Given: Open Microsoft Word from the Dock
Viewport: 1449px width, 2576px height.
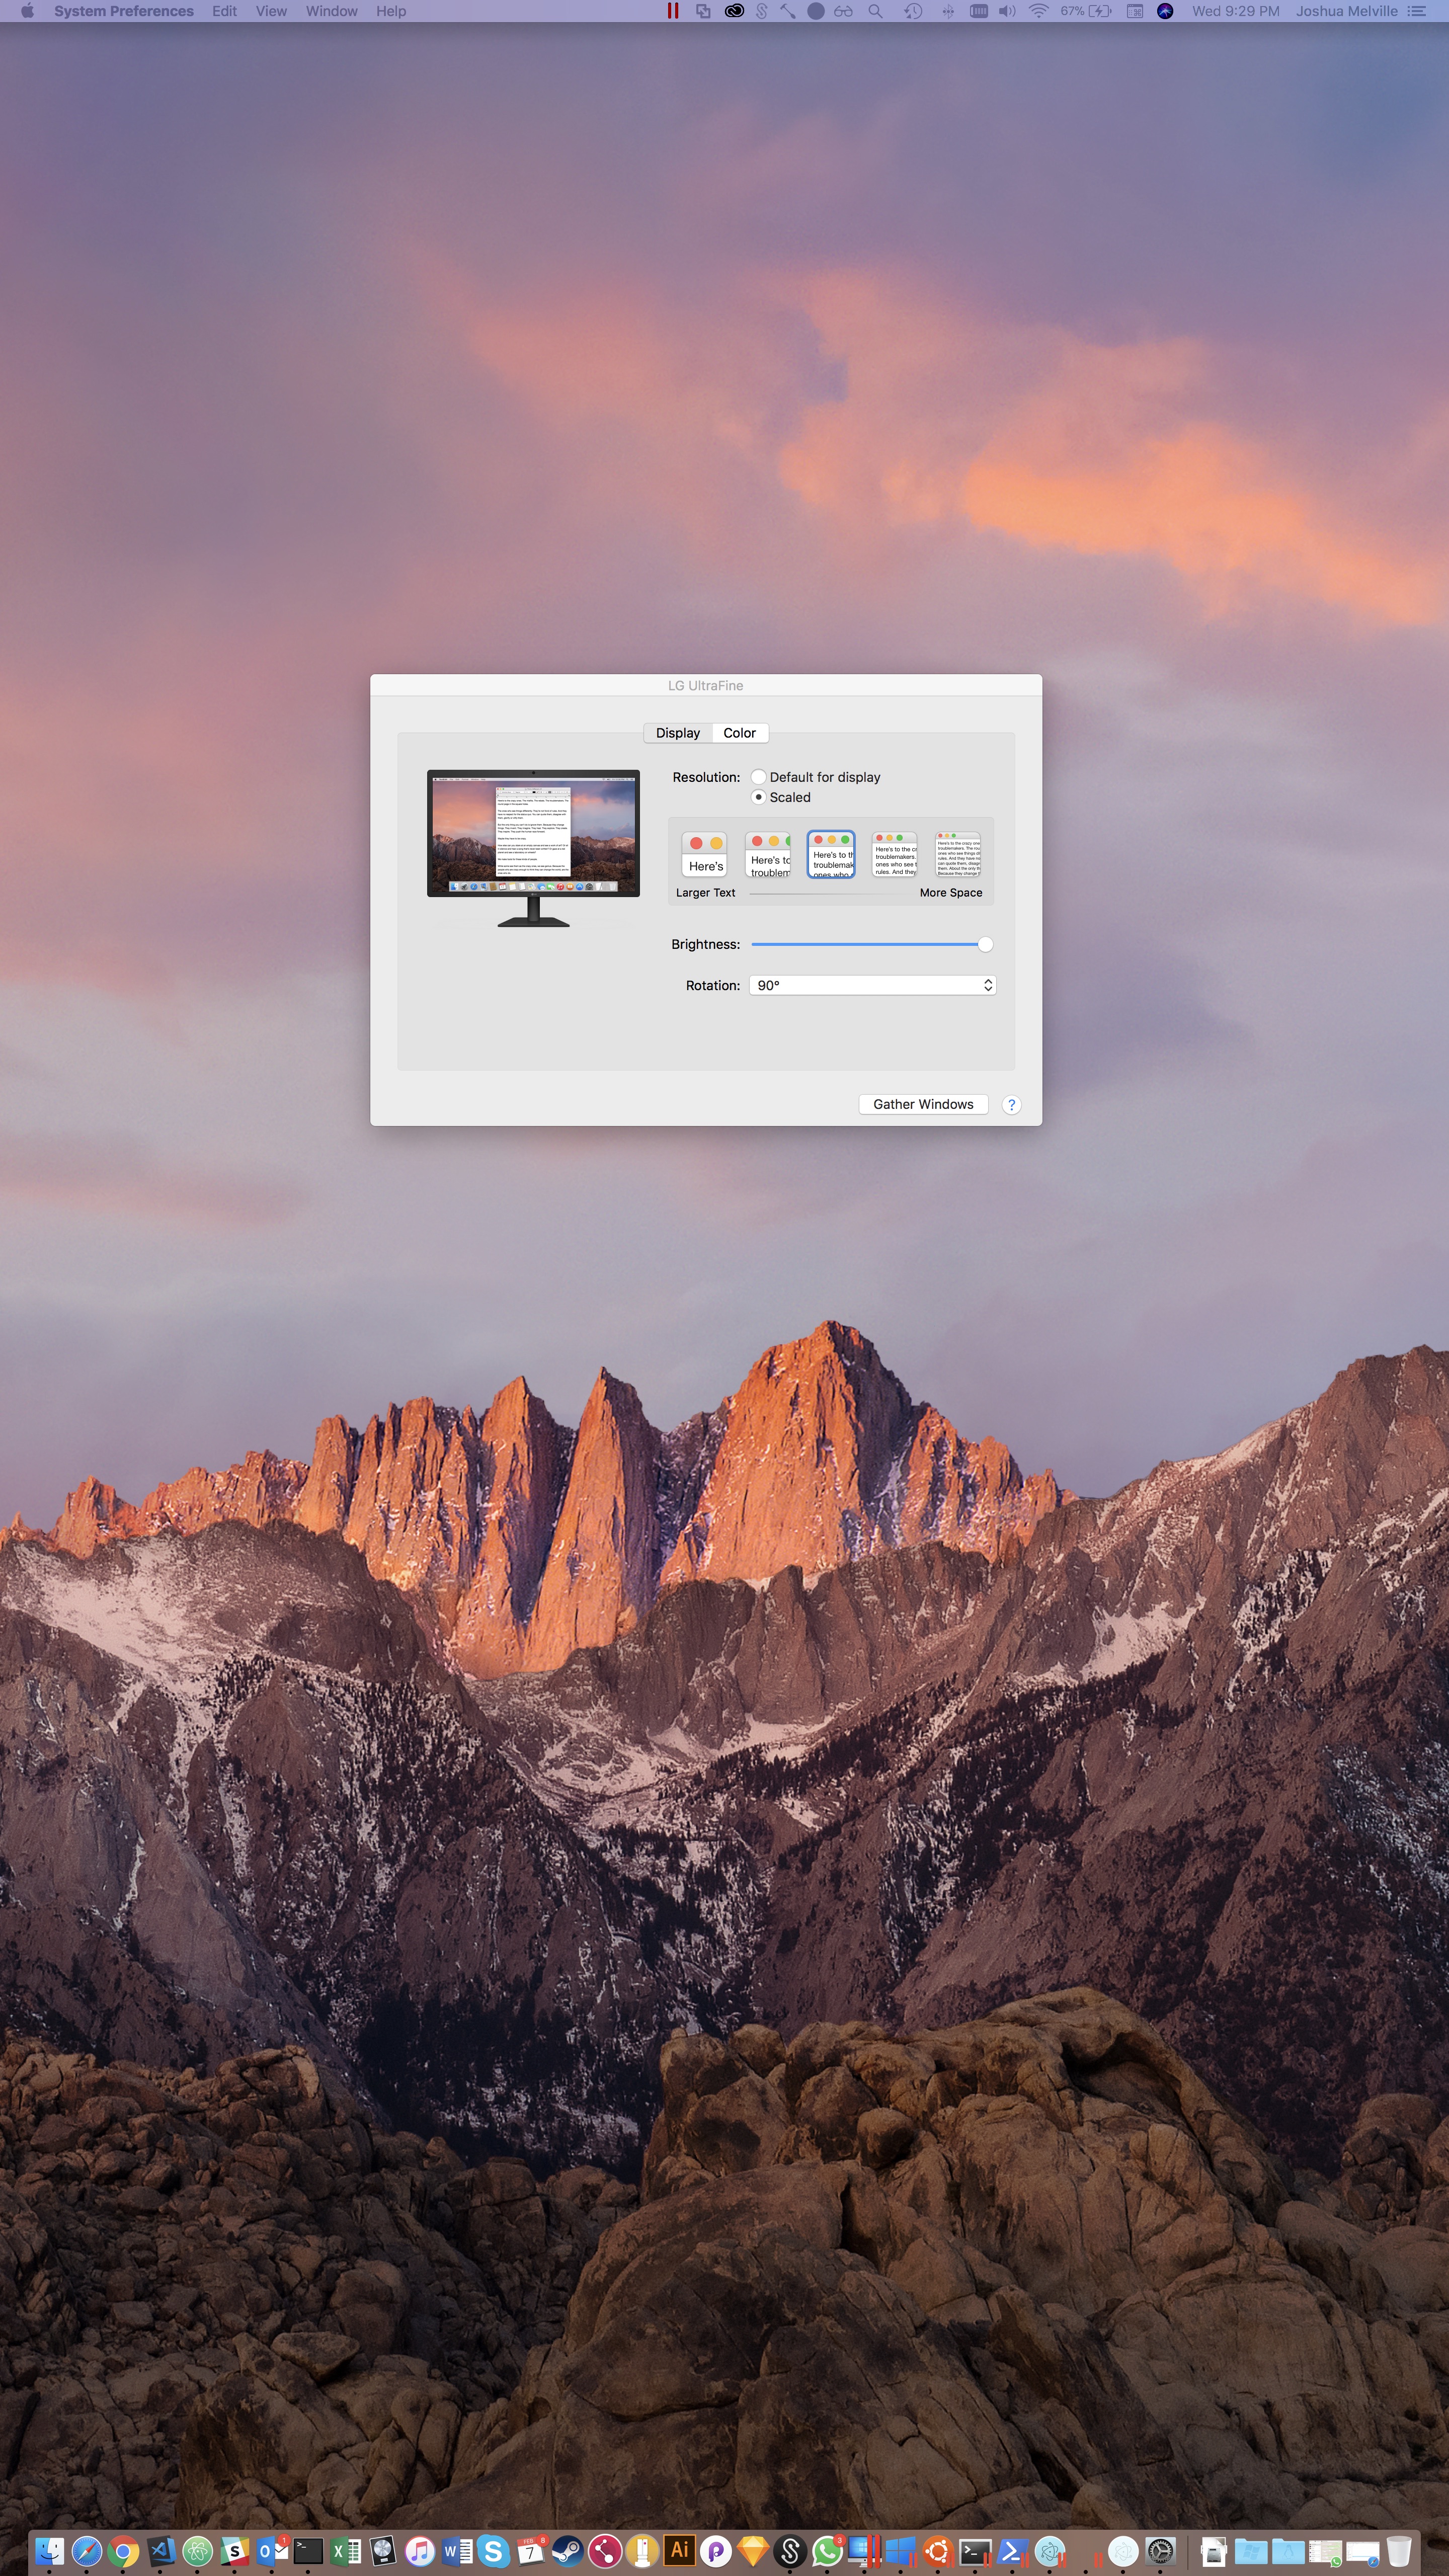Looking at the screenshot, I should [457, 2551].
